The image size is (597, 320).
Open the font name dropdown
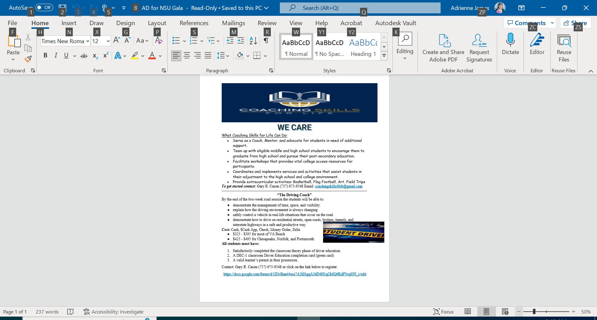pos(88,41)
